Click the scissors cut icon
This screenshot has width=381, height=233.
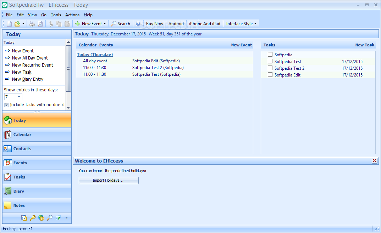(x=51, y=24)
